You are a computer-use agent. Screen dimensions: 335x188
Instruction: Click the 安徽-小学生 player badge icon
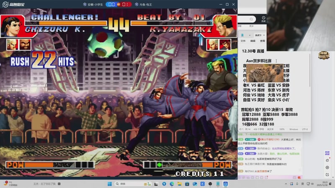click(85, 4)
